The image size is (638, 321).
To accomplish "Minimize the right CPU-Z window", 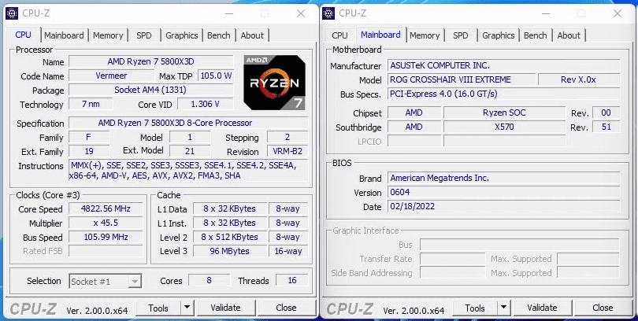I will (x=546, y=13).
